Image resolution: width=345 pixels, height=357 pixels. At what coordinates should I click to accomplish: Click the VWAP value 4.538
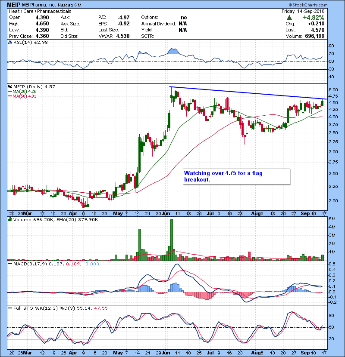(x=123, y=36)
